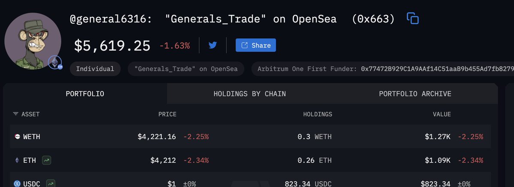This screenshot has width=514, height=187.
Task: Copy the 0x663 wallet address
Action: [x=413, y=18]
